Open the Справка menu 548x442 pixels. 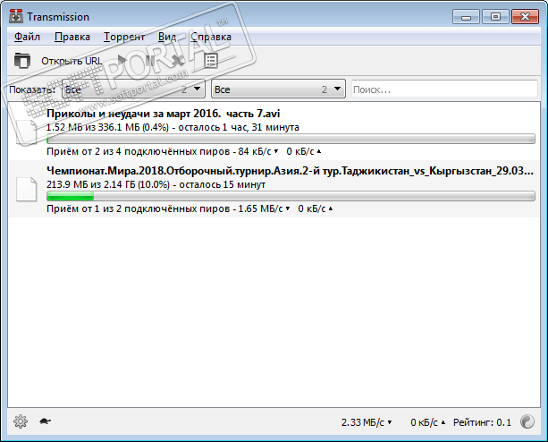pos(211,37)
